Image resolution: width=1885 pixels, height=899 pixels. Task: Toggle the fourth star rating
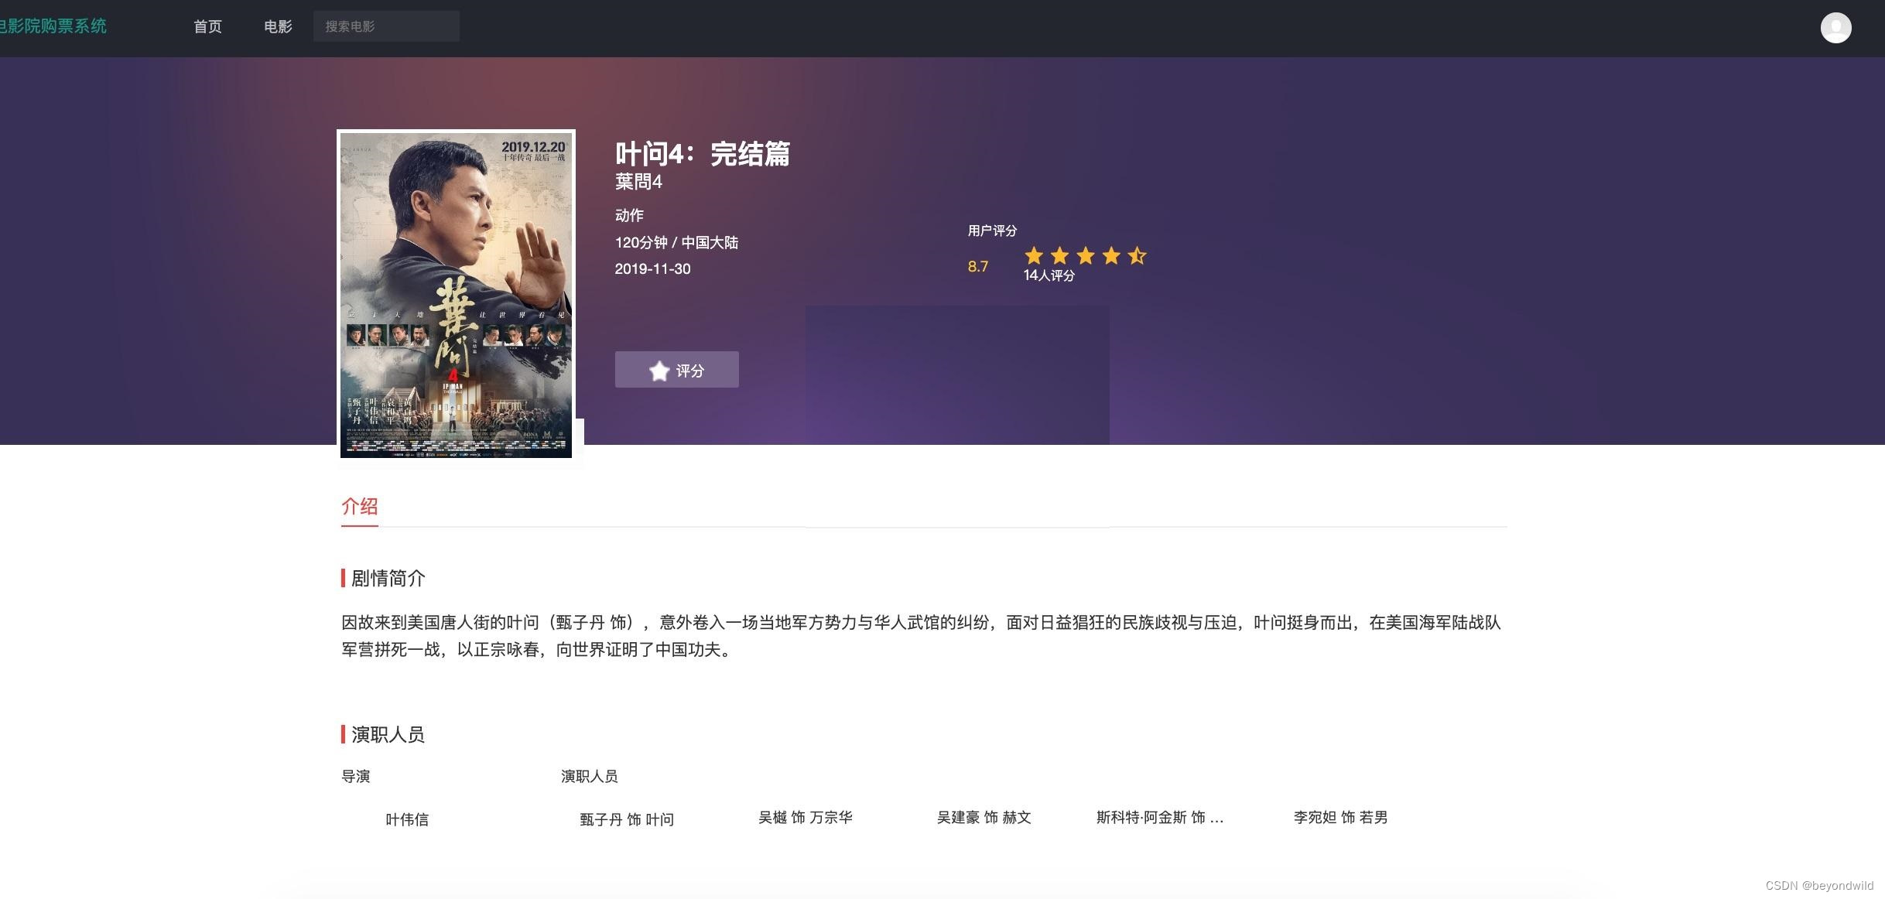click(x=1110, y=255)
